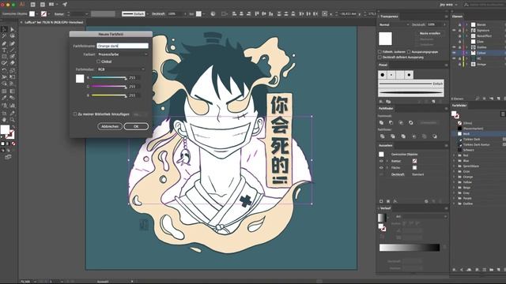Viewport: 506px width, 284px height.
Task: Click the Pathfinder Minus Back icon
Action: click(435, 136)
